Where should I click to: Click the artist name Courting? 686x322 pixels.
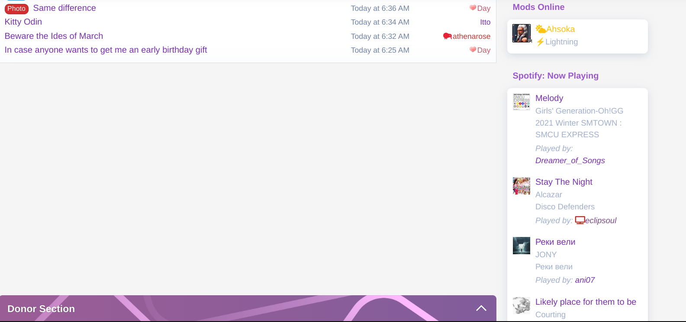(x=550, y=315)
